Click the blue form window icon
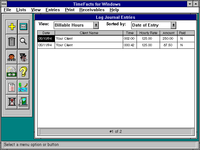The height and width of the screenshot is (150, 200). [23, 27]
